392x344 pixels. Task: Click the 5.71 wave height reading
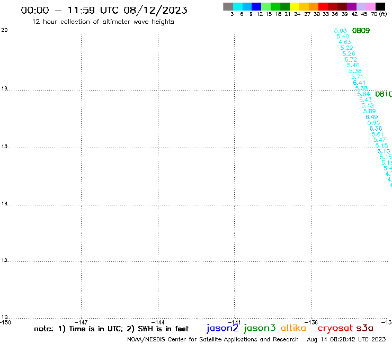(357, 77)
